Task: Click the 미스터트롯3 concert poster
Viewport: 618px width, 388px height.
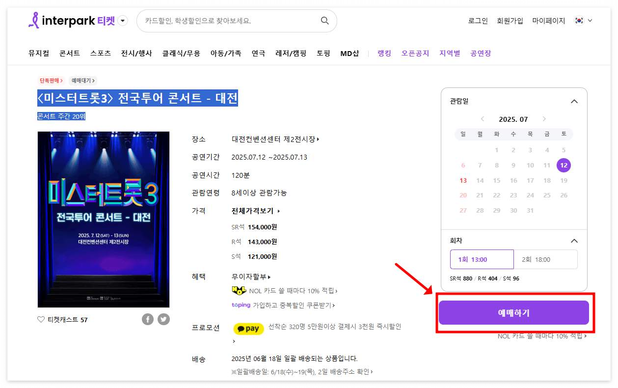Action: 104,220
